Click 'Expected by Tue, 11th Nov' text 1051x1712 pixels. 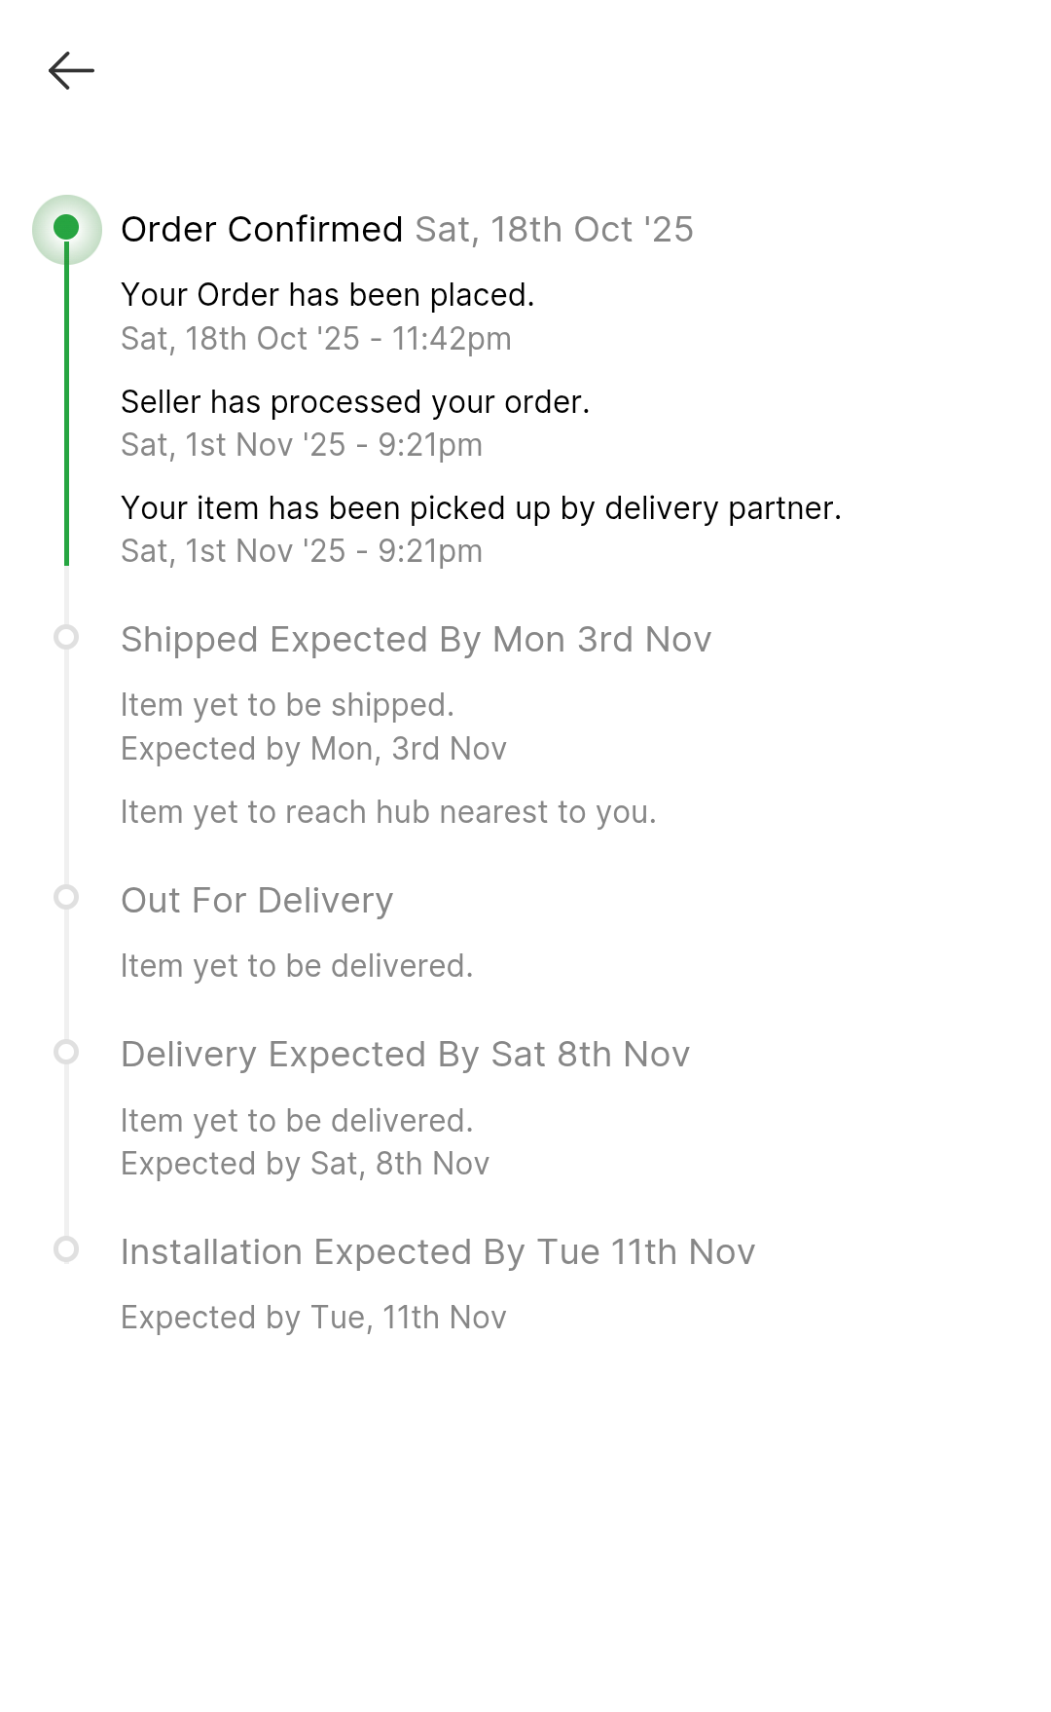(x=313, y=1318)
